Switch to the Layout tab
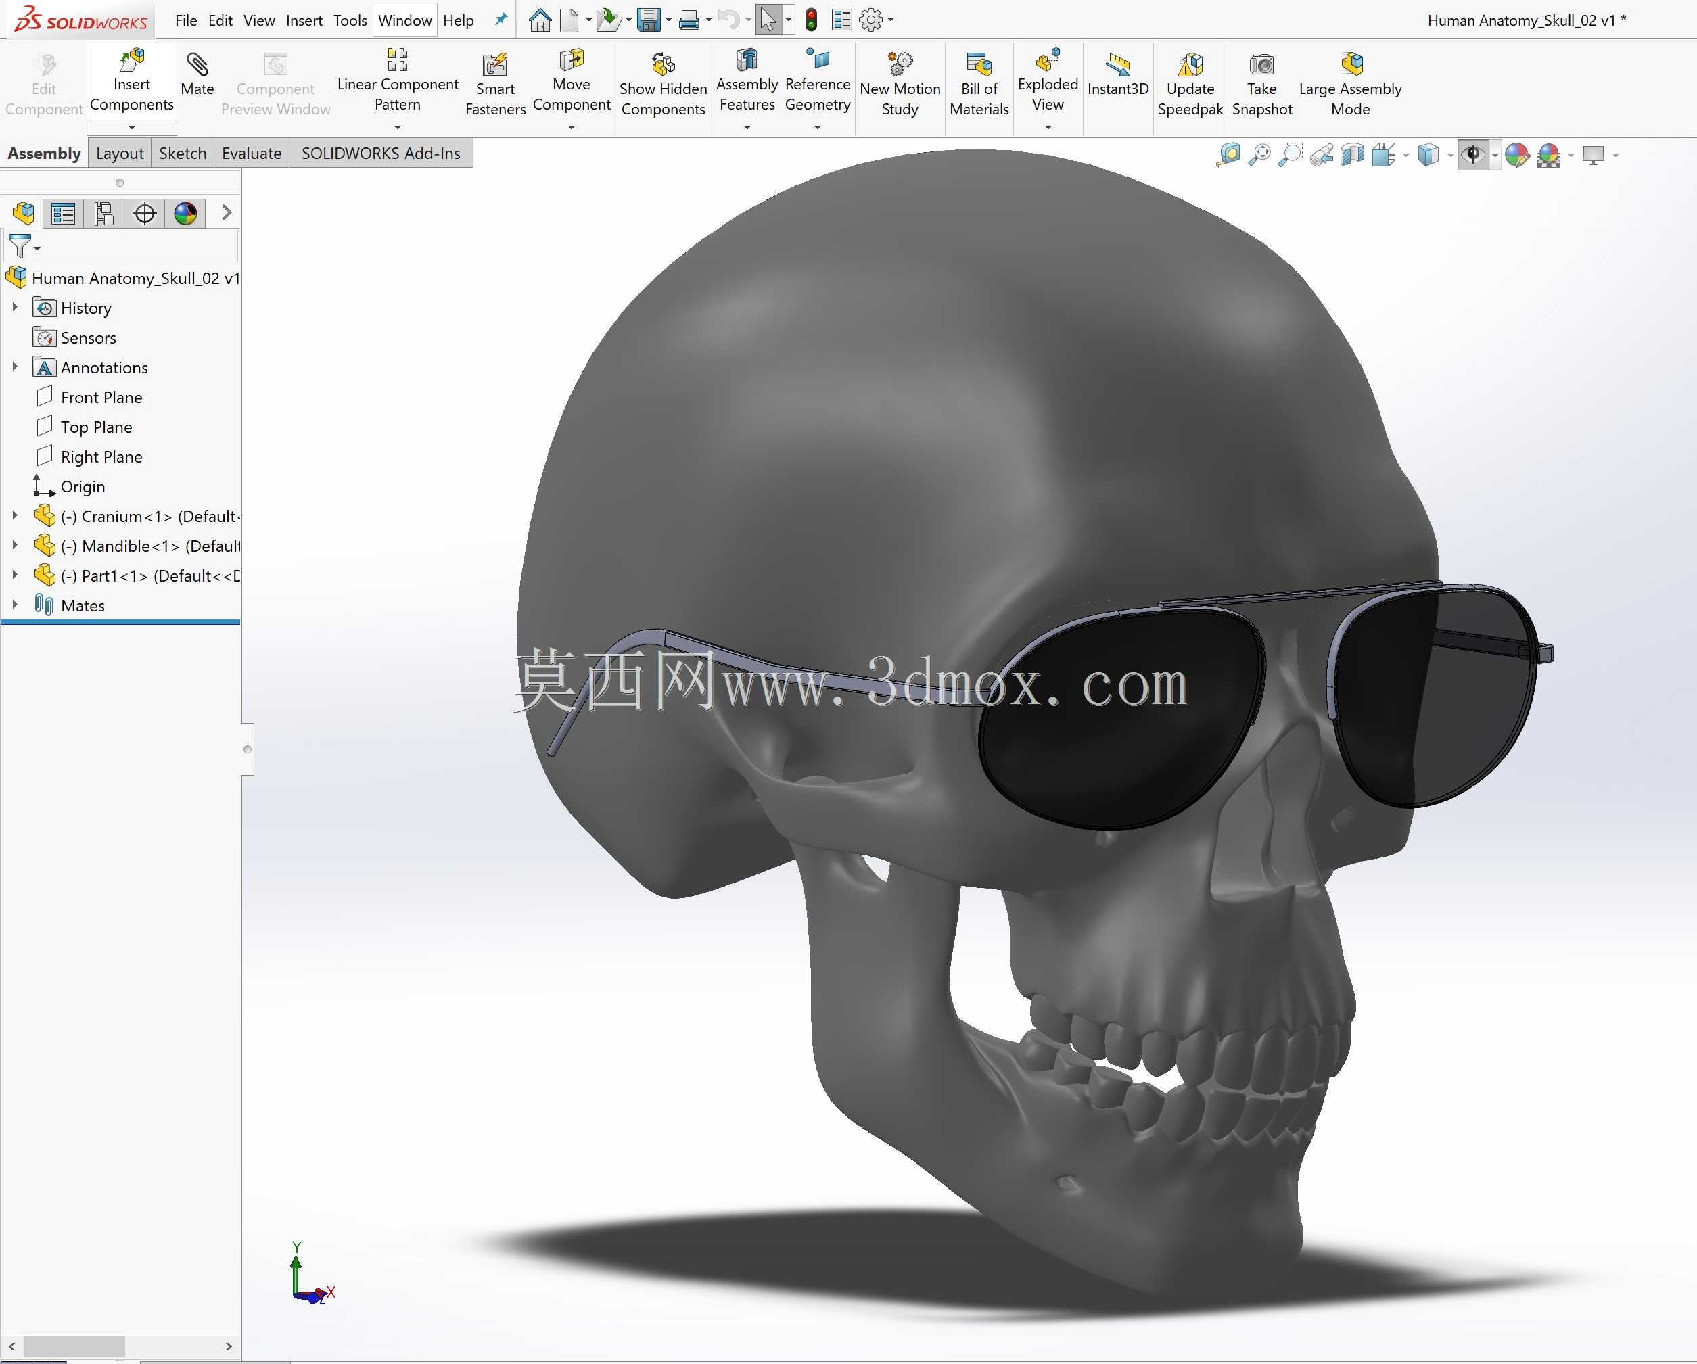This screenshot has height=1364, width=1697. click(x=120, y=154)
